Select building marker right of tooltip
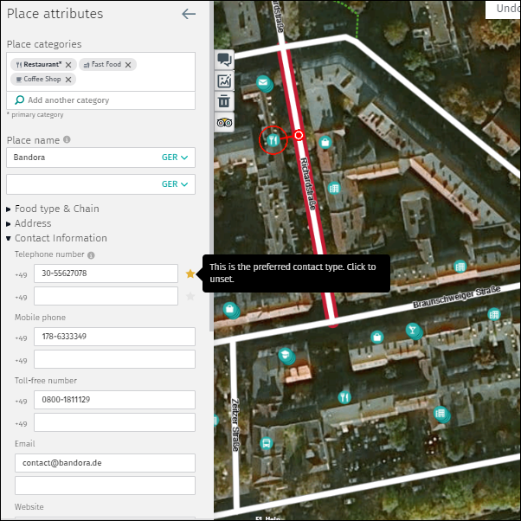Screen dimensions: 521x521 (460, 267)
